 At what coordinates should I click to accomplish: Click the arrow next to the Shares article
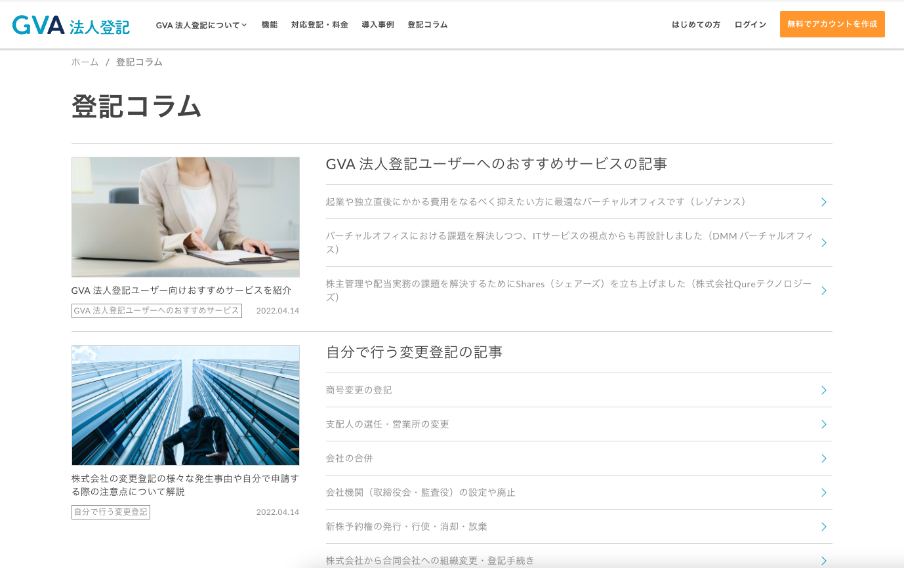tap(823, 291)
